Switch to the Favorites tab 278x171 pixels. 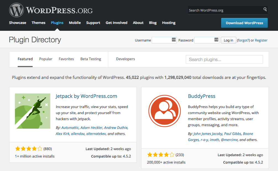click(x=66, y=59)
